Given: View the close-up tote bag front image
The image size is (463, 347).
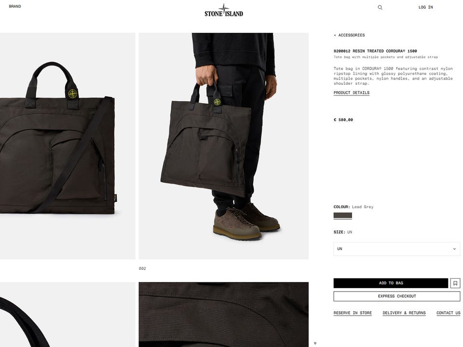Looking at the screenshot, I should pyautogui.click(x=68, y=146).
